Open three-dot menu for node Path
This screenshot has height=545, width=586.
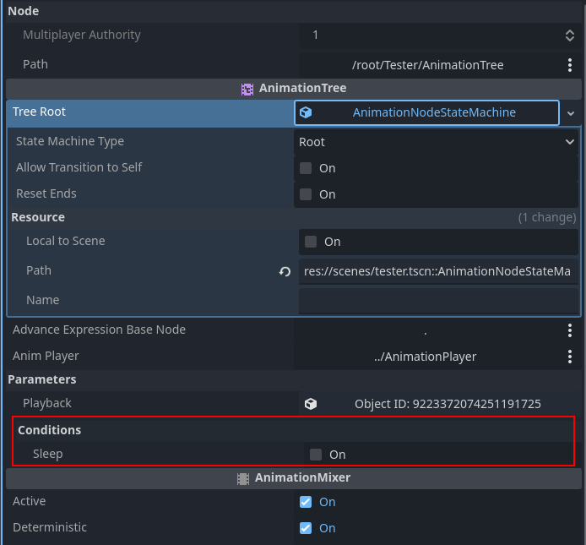(x=570, y=65)
